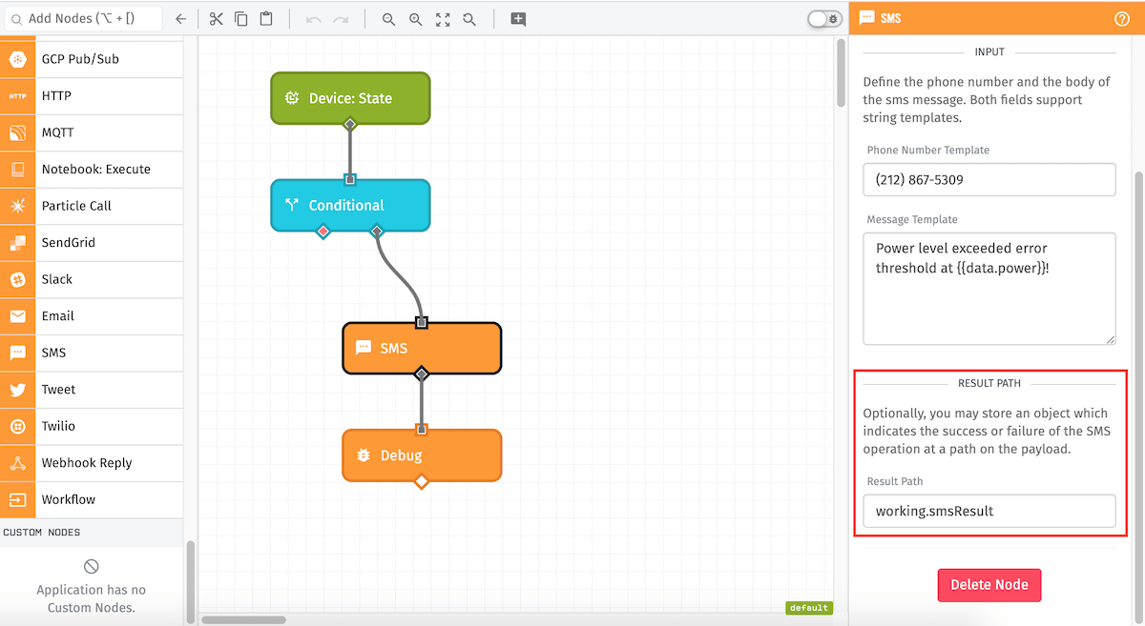This screenshot has height=626, width=1145.
Task: Select the Workflow node in the palette
Action: tap(92, 499)
